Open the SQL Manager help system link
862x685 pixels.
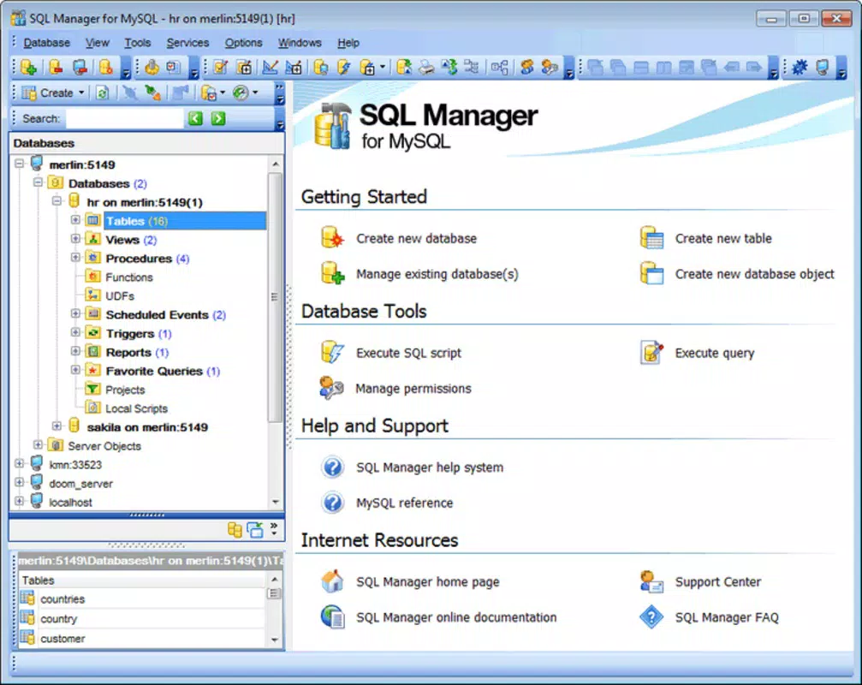(x=430, y=468)
